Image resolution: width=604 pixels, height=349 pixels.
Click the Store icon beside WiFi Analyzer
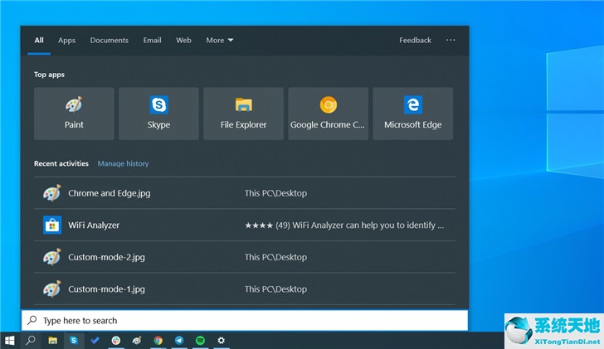point(52,225)
